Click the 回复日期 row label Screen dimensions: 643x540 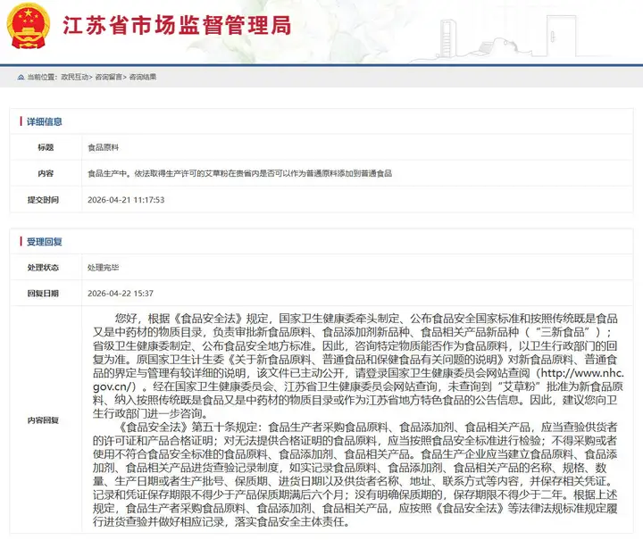43,294
